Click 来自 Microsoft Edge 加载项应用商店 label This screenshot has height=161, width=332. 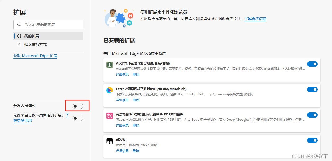click(x=134, y=53)
